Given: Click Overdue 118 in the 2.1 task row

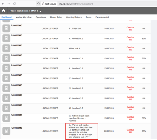Looking at the screenshot, I should coord(130,58).
